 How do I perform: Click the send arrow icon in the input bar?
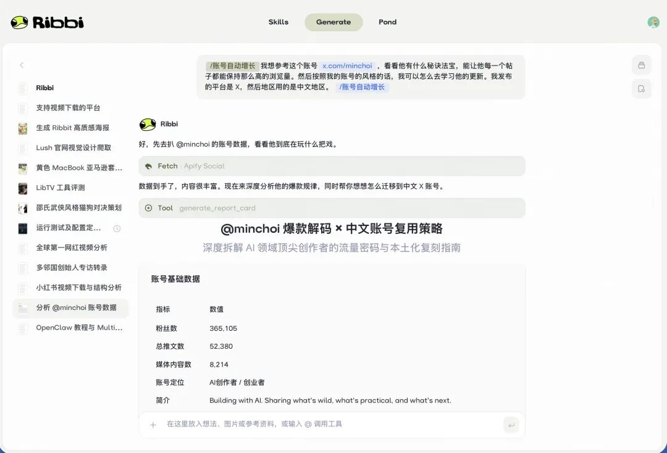pos(511,425)
